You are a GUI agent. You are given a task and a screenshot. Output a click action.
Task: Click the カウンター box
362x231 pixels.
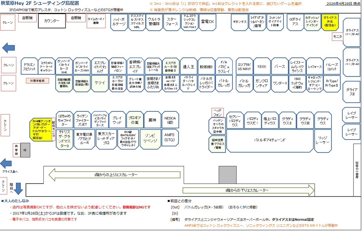tap(52, 21)
